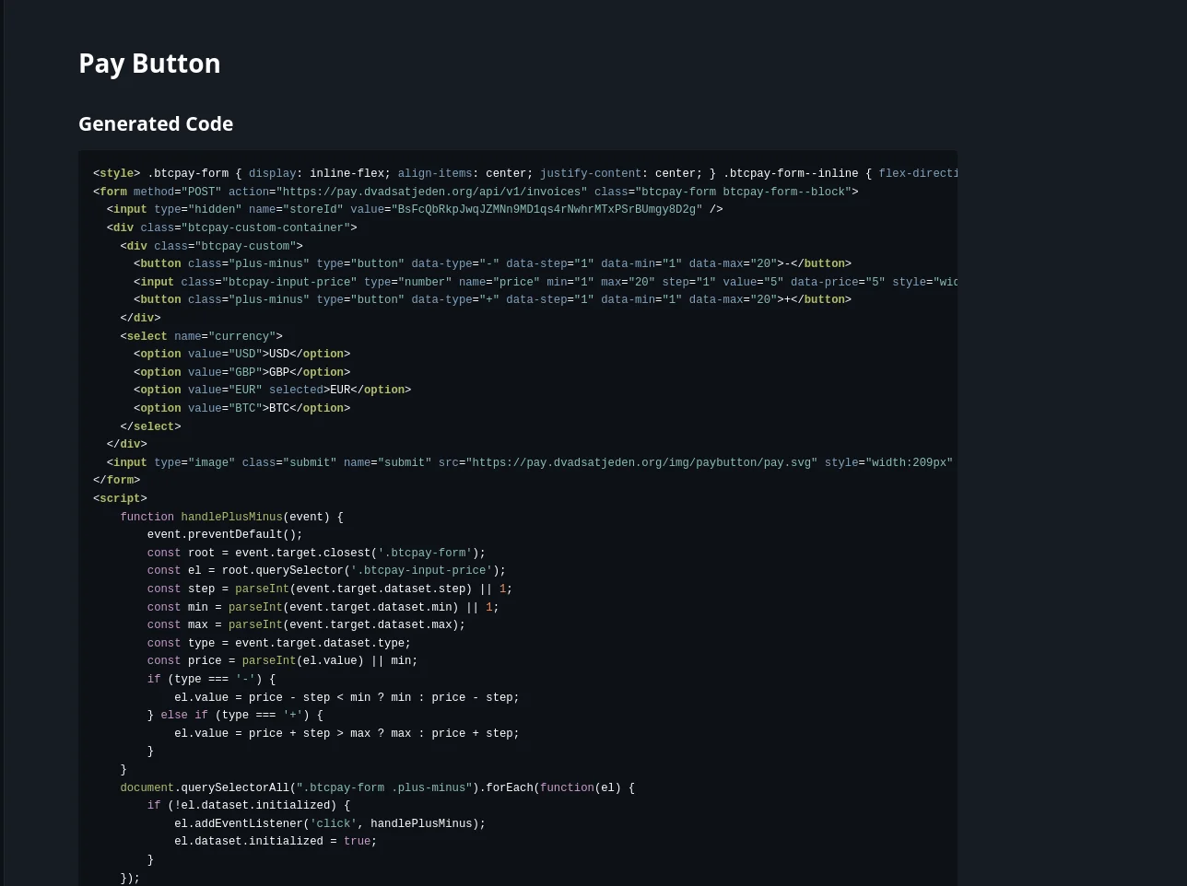
Task: Click the Pay Button page heading
Action: (x=149, y=64)
